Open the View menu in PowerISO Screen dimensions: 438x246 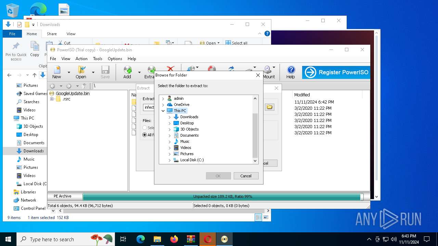66,59
